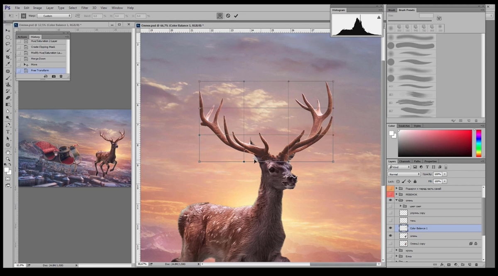Select the Pen tool
Screen dimensions: 498x276
point(7,125)
